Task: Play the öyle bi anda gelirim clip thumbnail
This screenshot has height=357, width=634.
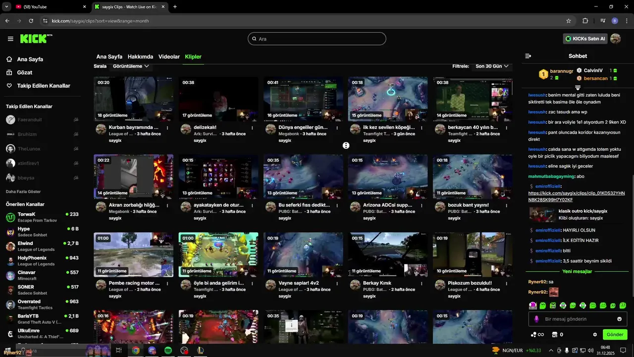Action: (218, 255)
